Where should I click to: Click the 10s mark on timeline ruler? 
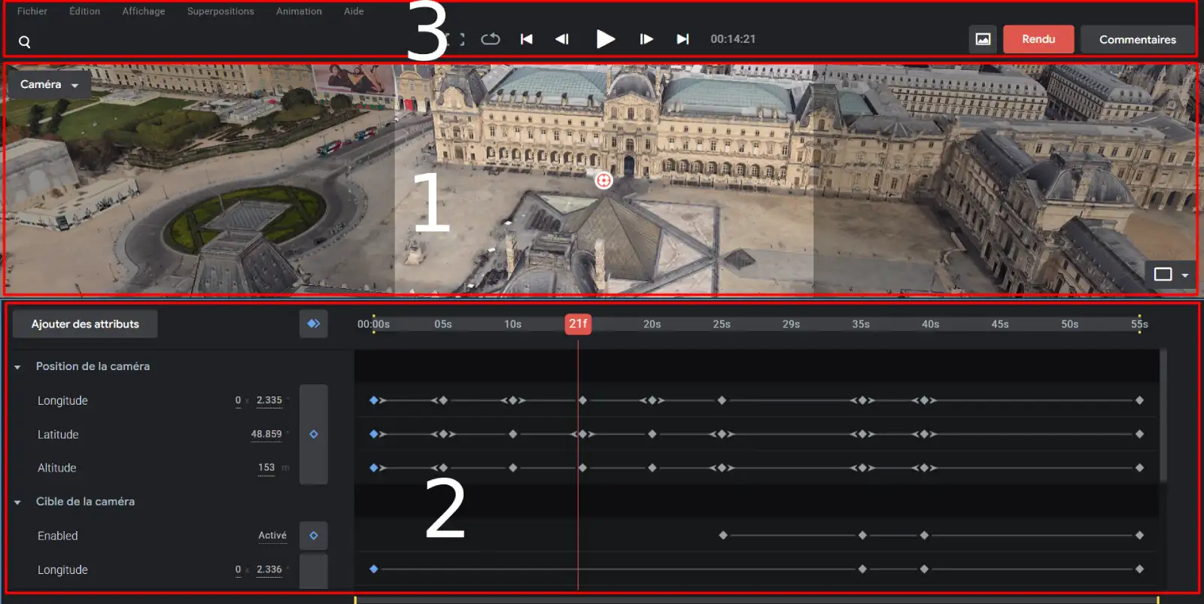coord(512,324)
